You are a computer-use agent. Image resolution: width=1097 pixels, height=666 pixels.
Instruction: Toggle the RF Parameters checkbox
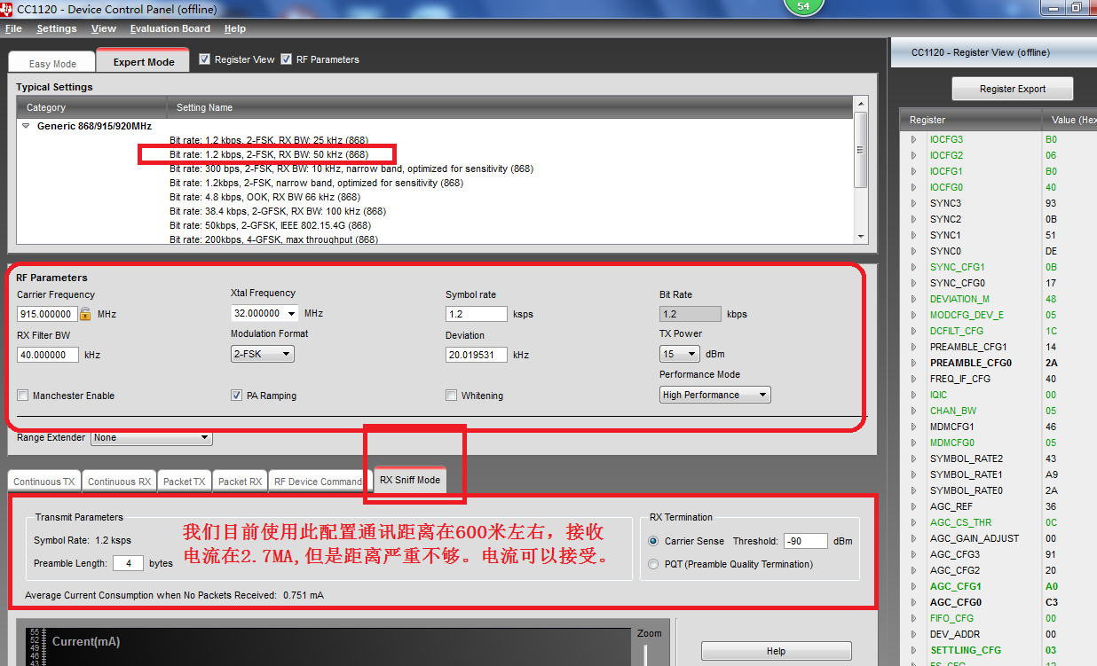(x=287, y=59)
